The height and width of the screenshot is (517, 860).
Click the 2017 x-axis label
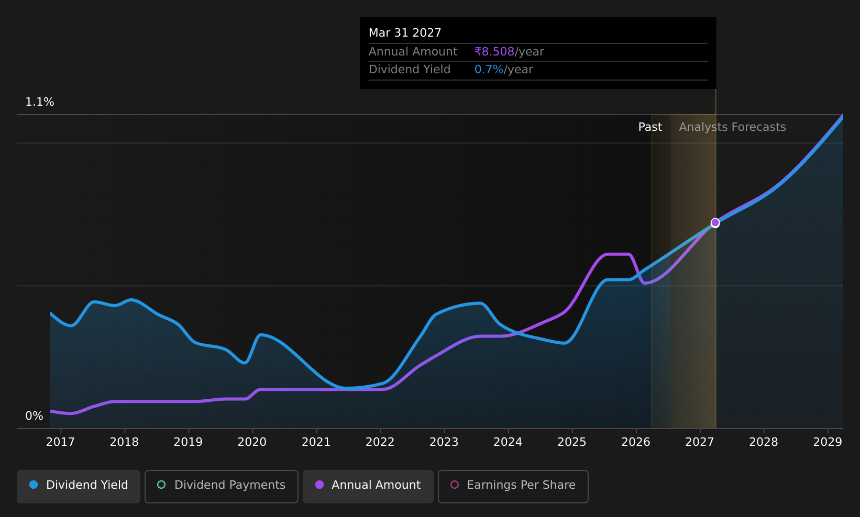[60, 442]
